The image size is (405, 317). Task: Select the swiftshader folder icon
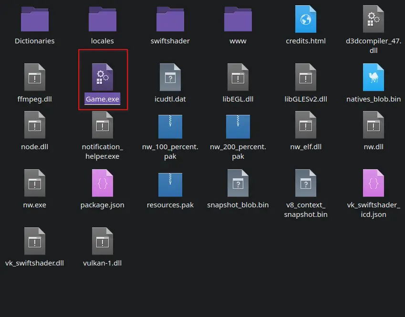[x=170, y=19]
